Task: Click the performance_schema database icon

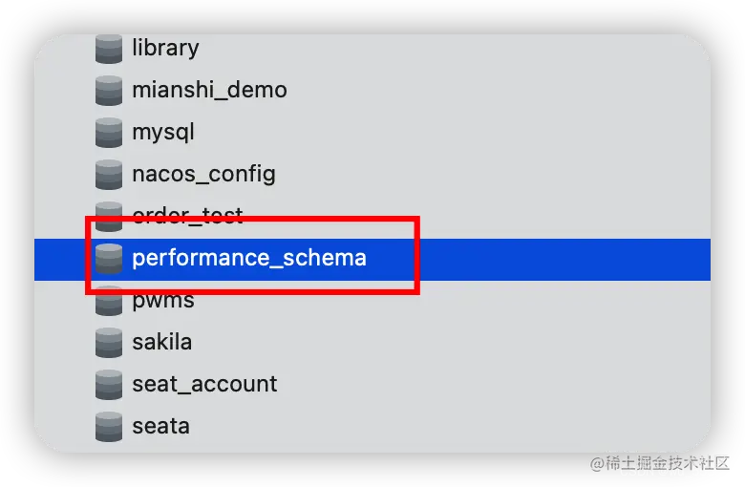Action: (109, 259)
